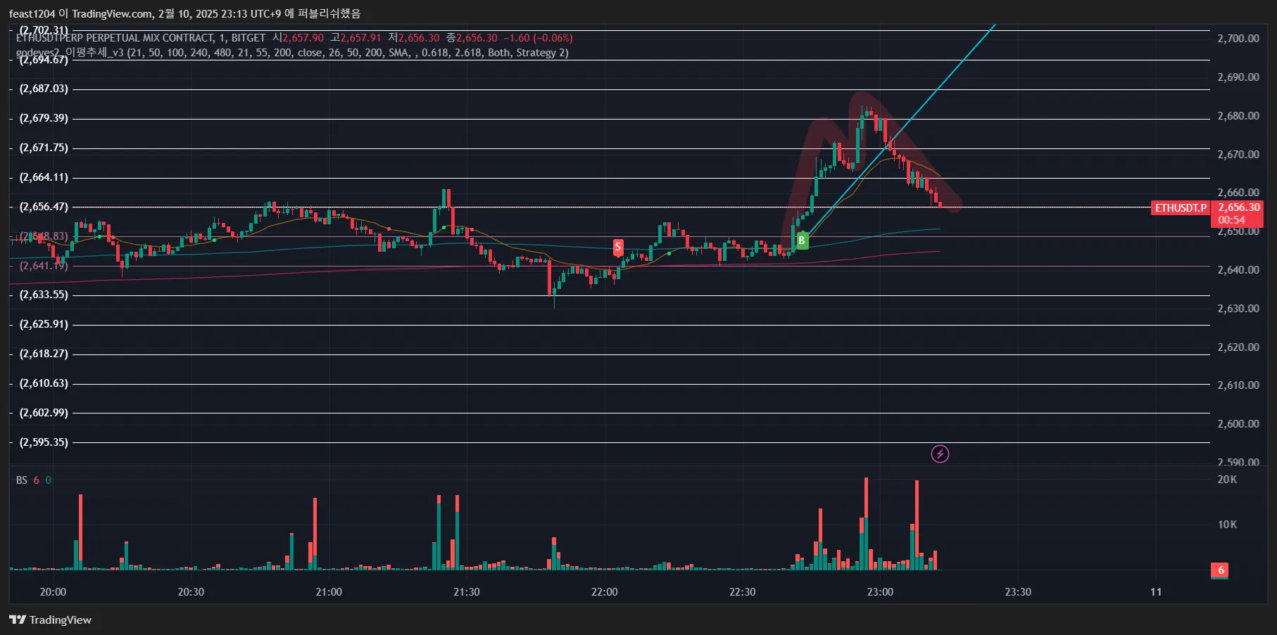Click the 2,700.00 price scale label
This screenshot has width=1277, height=635.
click(x=1238, y=39)
